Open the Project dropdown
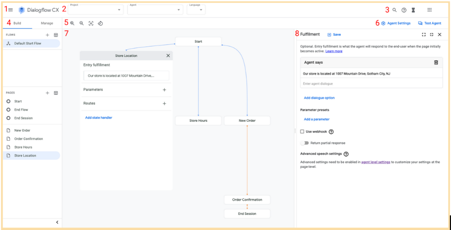 pyautogui.click(x=96, y=9)
